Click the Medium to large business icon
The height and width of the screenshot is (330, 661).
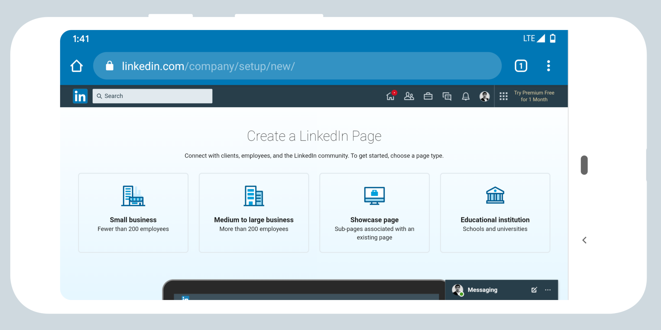[254, 196]
